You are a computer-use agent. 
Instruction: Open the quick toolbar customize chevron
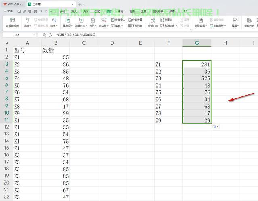(x=51, y=11)
